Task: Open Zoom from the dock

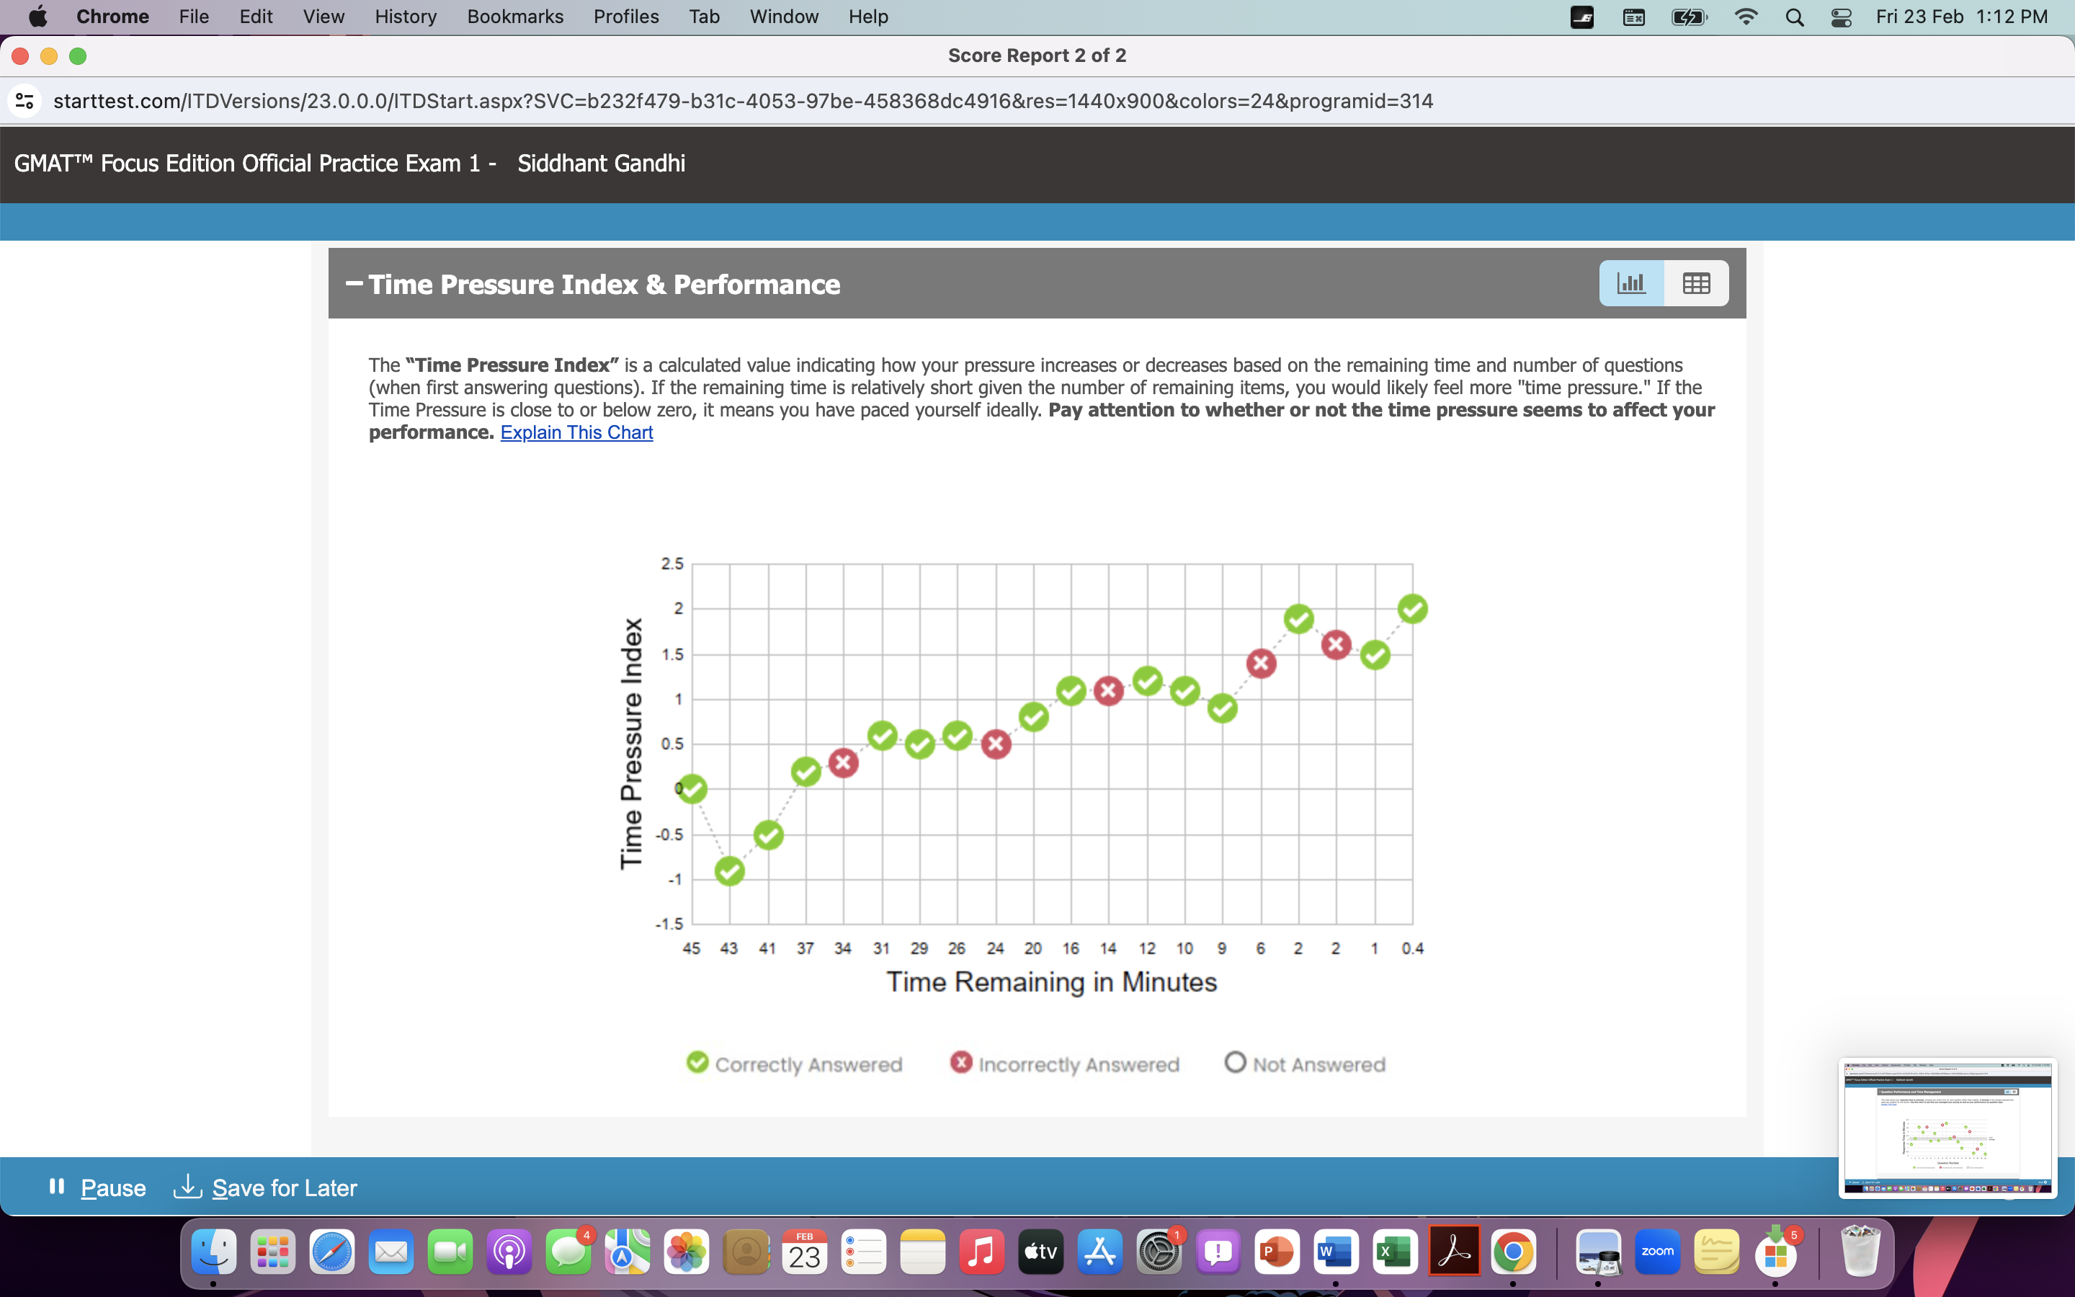Action: (x=1656, y=1252)
